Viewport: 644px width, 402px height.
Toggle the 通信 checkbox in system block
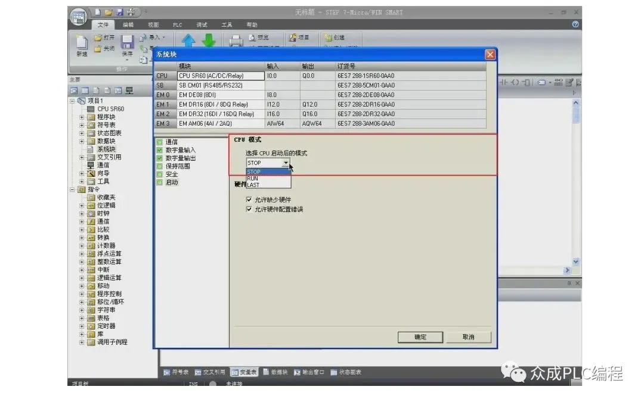[x=160, y=142]
